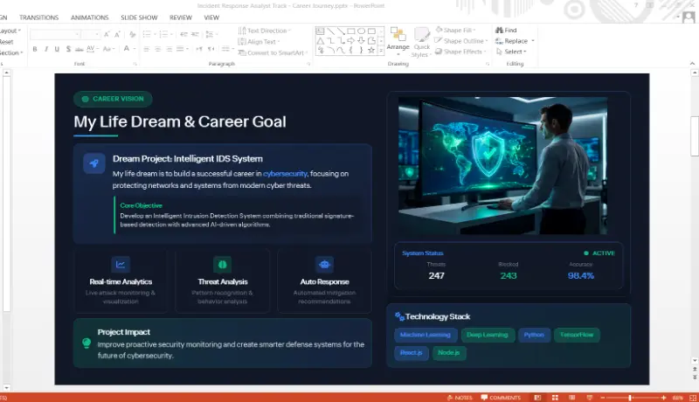The width and height of the screenshot is (699, 402).
Task: Toggle bold formatting in Font group
Action: click(35, 49)
